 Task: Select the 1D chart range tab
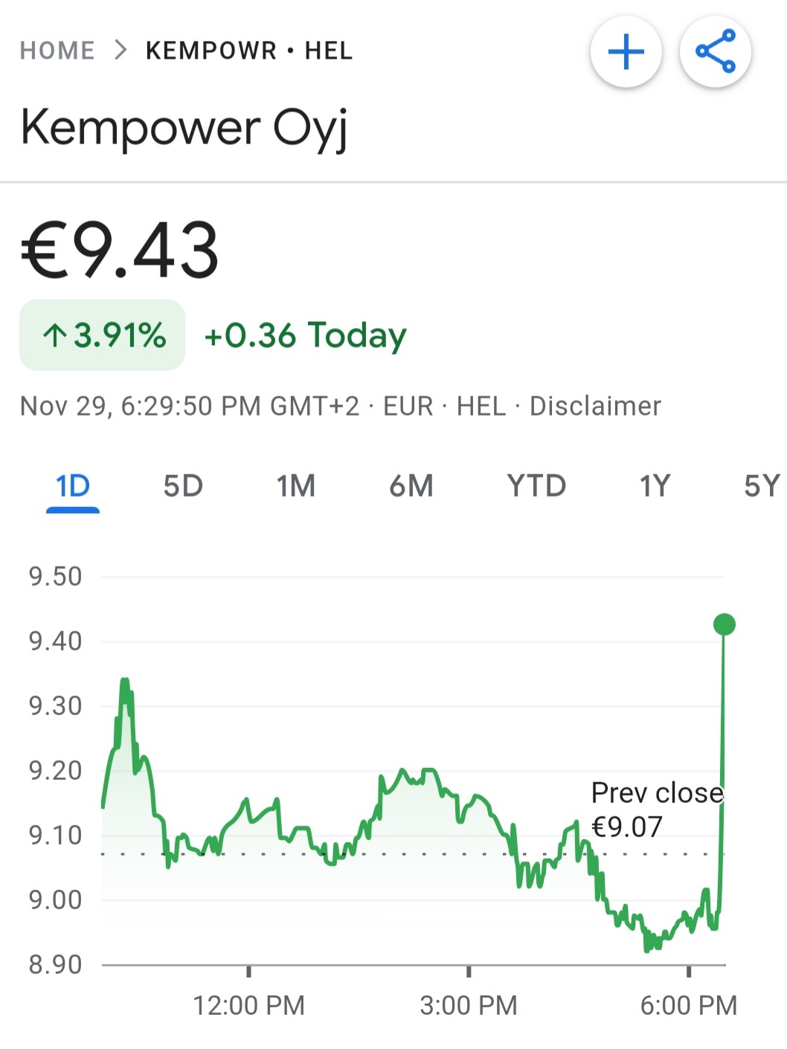pos(73,487)
